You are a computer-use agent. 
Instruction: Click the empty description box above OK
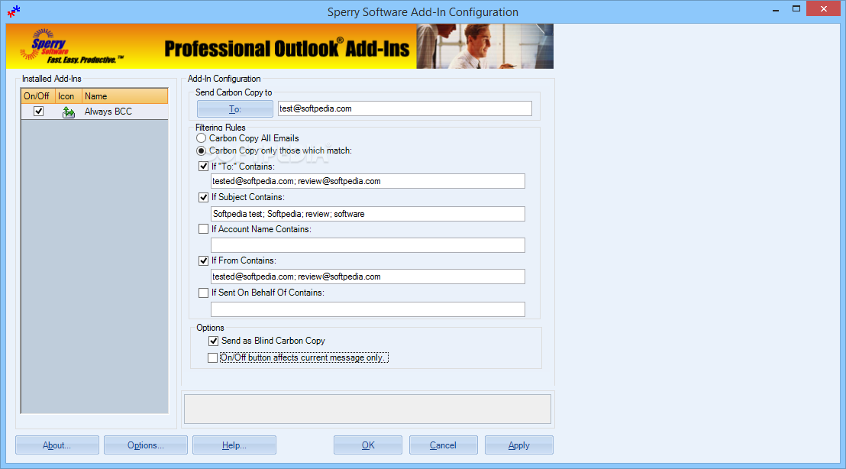[x=368, y=409]
